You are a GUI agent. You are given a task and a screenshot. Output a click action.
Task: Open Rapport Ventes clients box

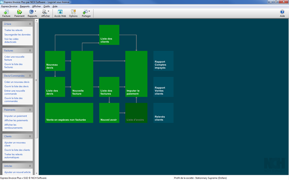(x=163, y=87)
